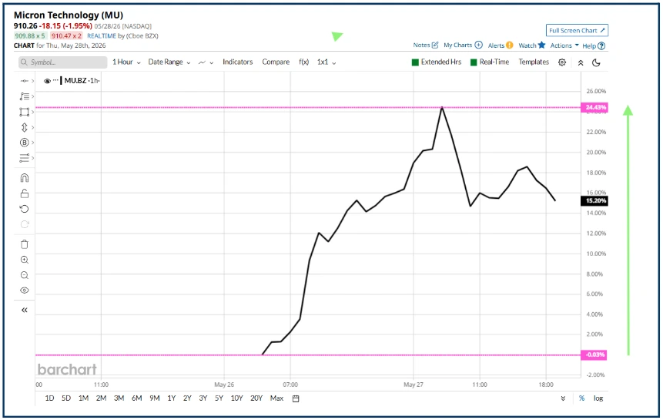This screenshot has width=663, height=420.
Task: Open the MU.BZ series options ellipsis
Action: point(55,80)
